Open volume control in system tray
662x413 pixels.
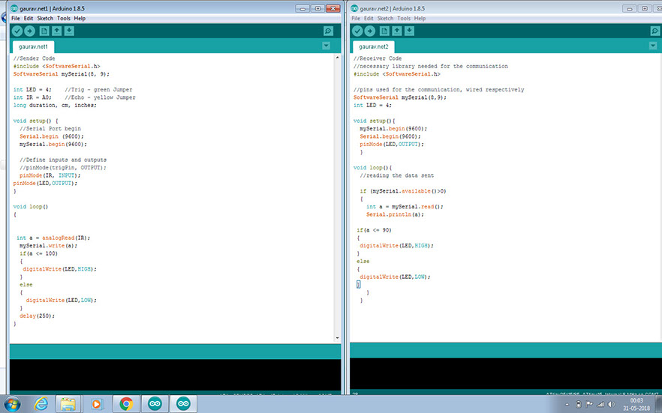pyautogui.click(x=611, y=405)
